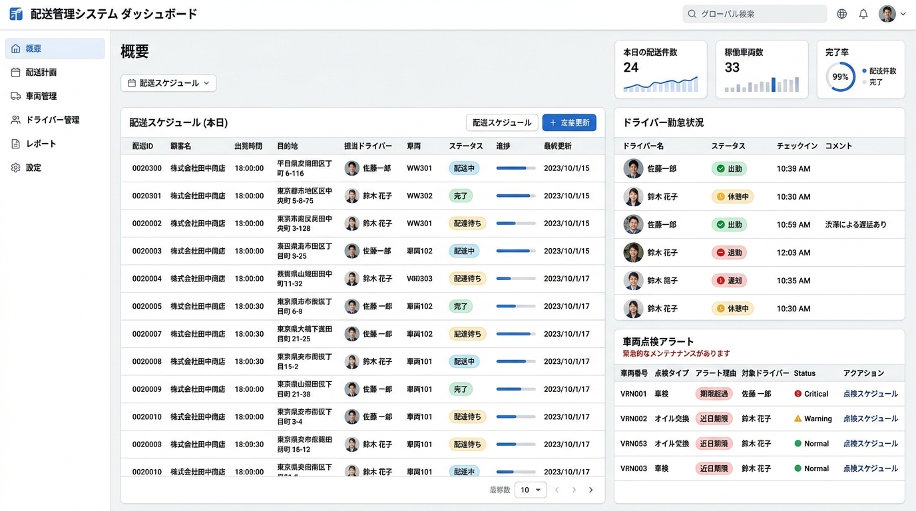Click 配送中 status badge in row 0020300
Screen dimensions: 916x511
[x=464, y=168]
